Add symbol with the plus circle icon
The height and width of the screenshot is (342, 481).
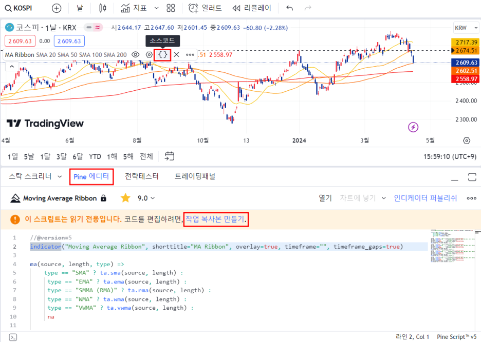[57, 8]
